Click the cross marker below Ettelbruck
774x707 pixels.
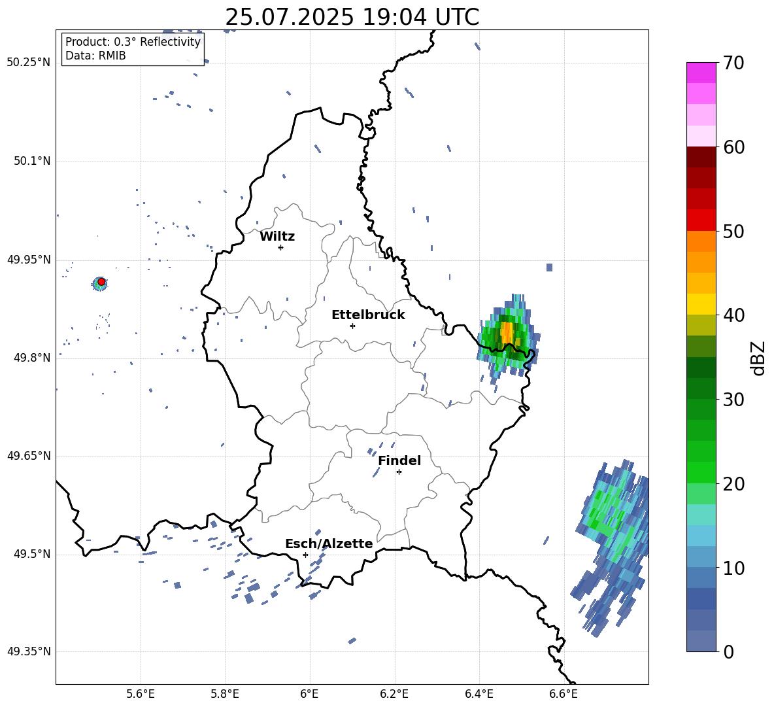[x=352, y=326]
